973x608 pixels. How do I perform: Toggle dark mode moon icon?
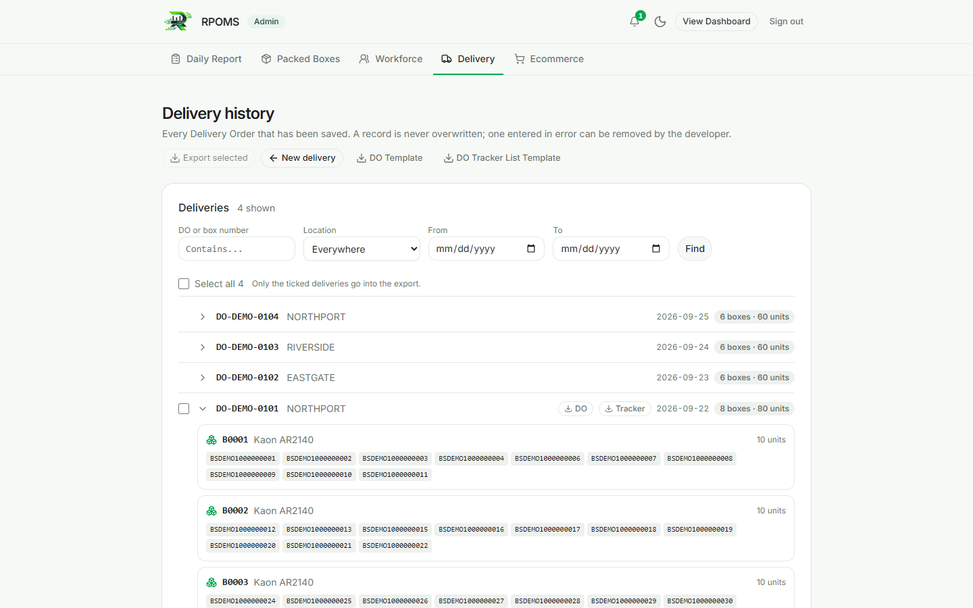(660, 22)
